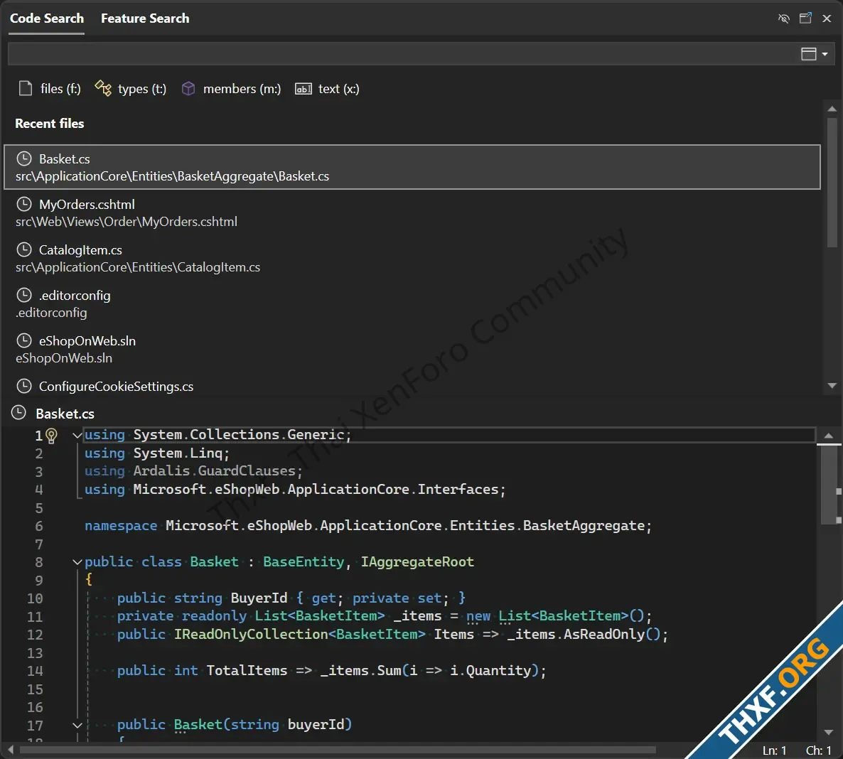The height and width of the screenshot is (759, 843).
Task: Select the .editorconfig recent file name
Action: point(75,296)
